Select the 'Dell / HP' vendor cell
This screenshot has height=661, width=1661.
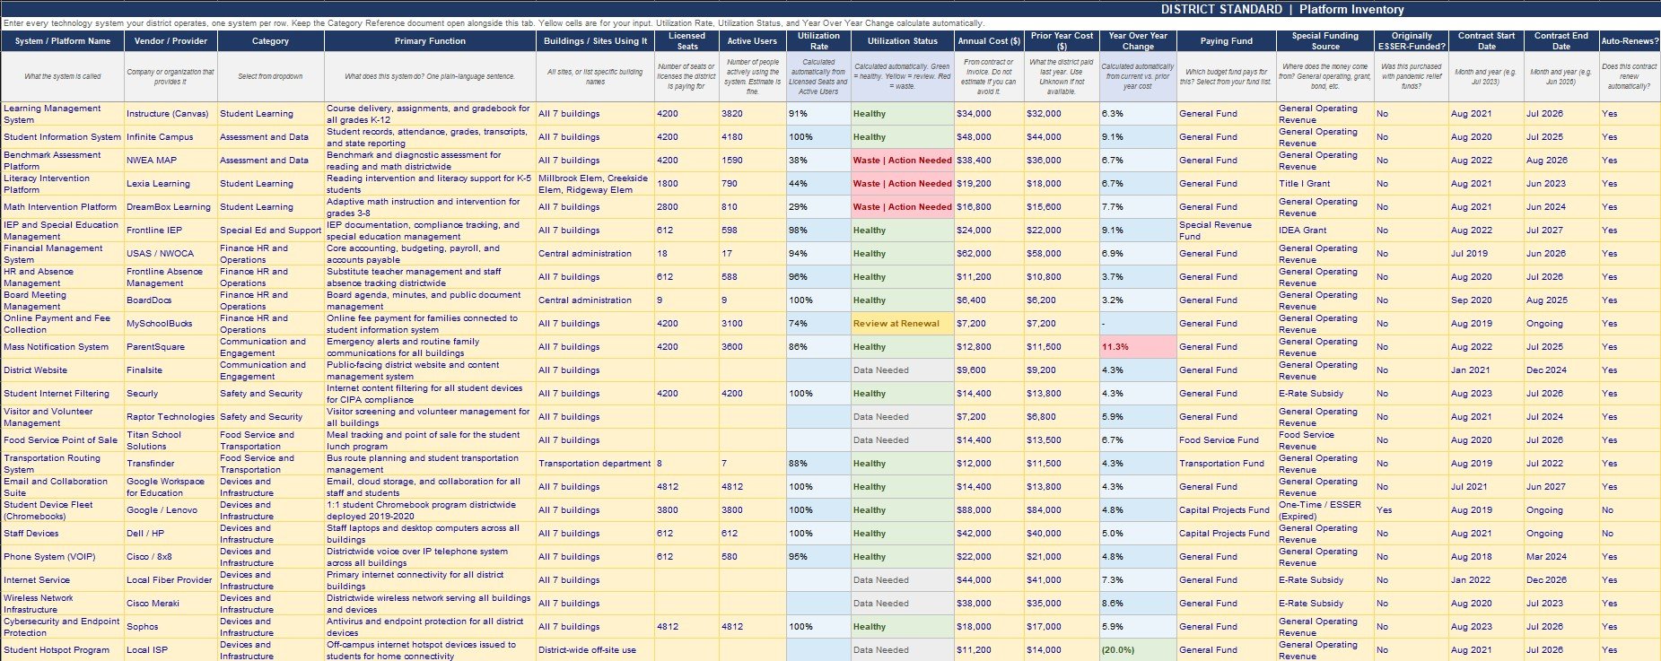170,534
